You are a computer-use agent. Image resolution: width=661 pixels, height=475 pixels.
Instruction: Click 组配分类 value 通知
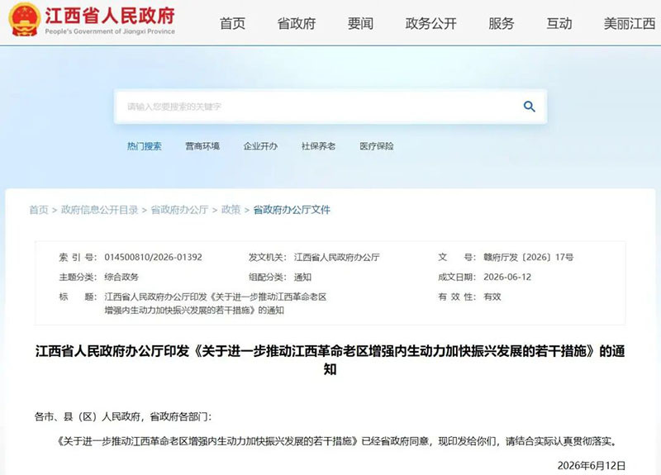point(302,277)
